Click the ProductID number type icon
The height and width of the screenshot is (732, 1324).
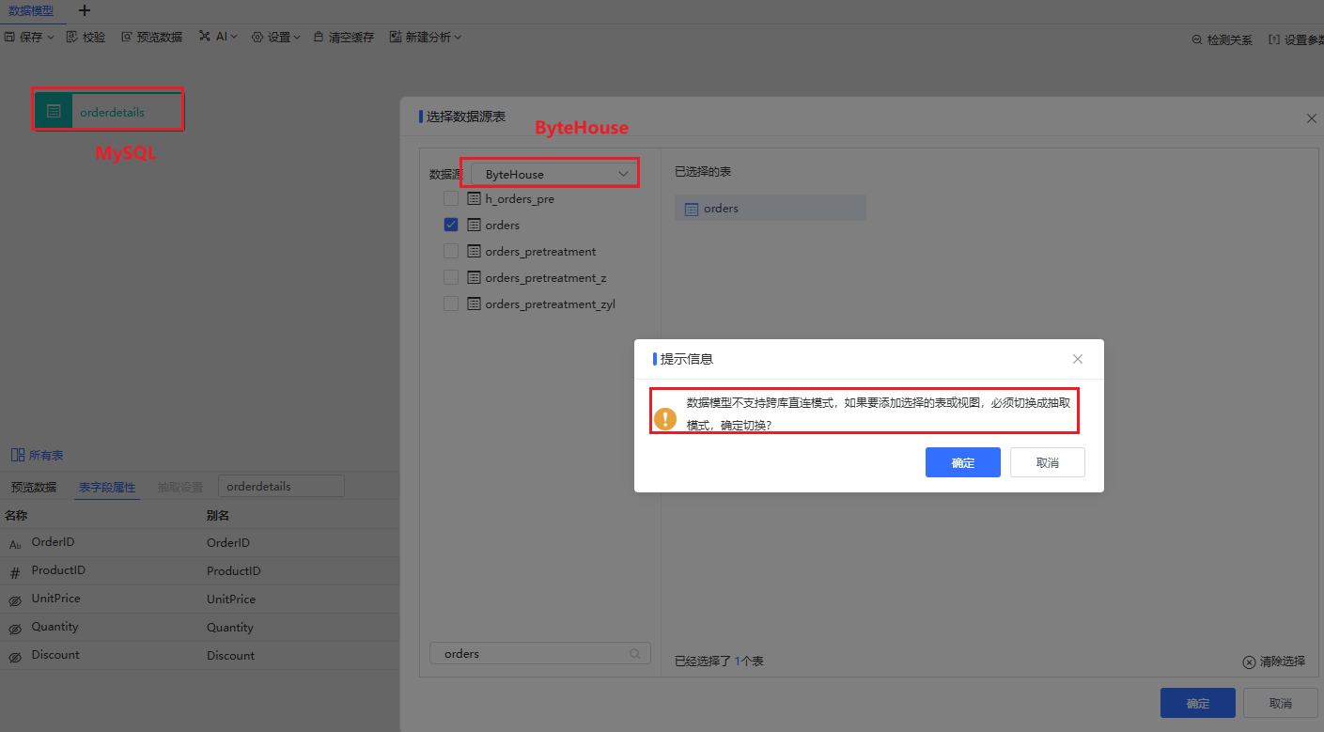[15, 572]
